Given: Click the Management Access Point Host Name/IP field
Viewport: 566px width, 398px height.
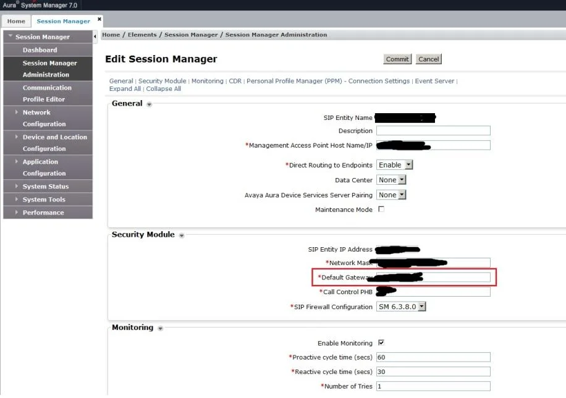Looking at the screenshot, I should [x=433, y=145].
